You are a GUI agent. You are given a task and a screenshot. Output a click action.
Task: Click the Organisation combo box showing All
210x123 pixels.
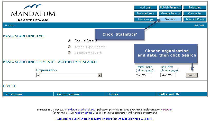69,75
